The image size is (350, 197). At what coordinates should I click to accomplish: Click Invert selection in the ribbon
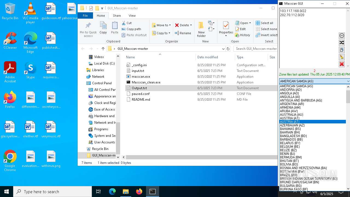coord(267,35)
